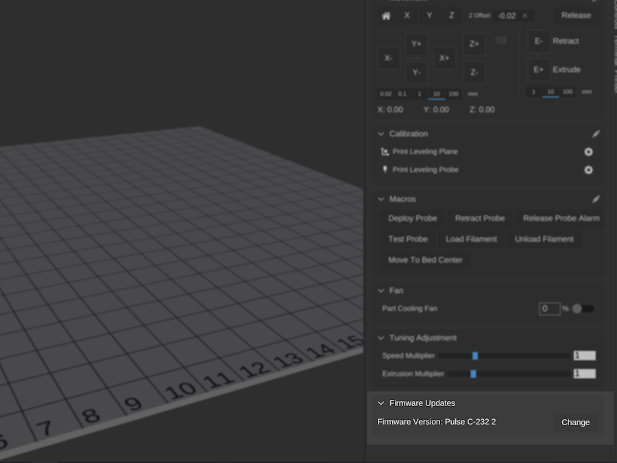Image resolution: width=617 pixels, height=463 pixels.
Task: Collapse the Firmware Updates section
Action: 381,403
